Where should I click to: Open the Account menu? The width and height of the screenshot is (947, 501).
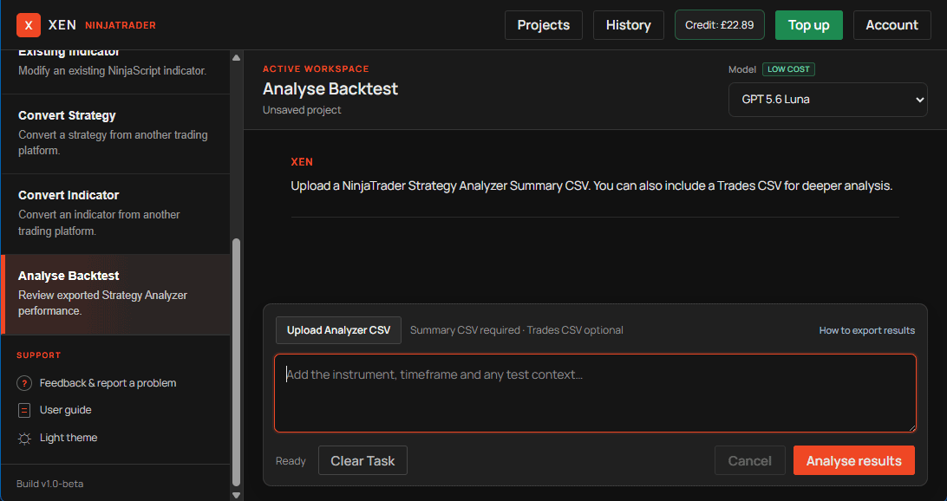[892, 25]
